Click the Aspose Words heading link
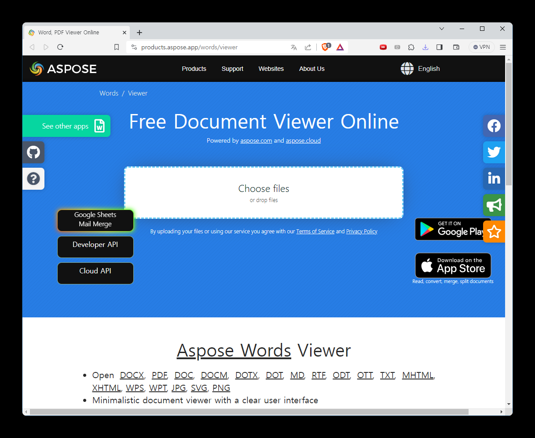Viewport: 535px width, 438px height. click(x=234, y=351)
